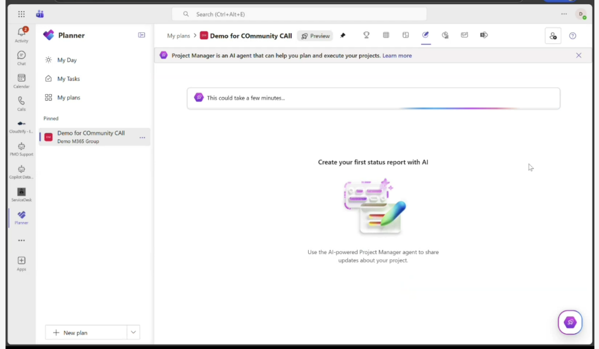The width and height of the screenshot is (599, 349).
Task: Select the Status report pen tab
Action: tap(426, 35)
